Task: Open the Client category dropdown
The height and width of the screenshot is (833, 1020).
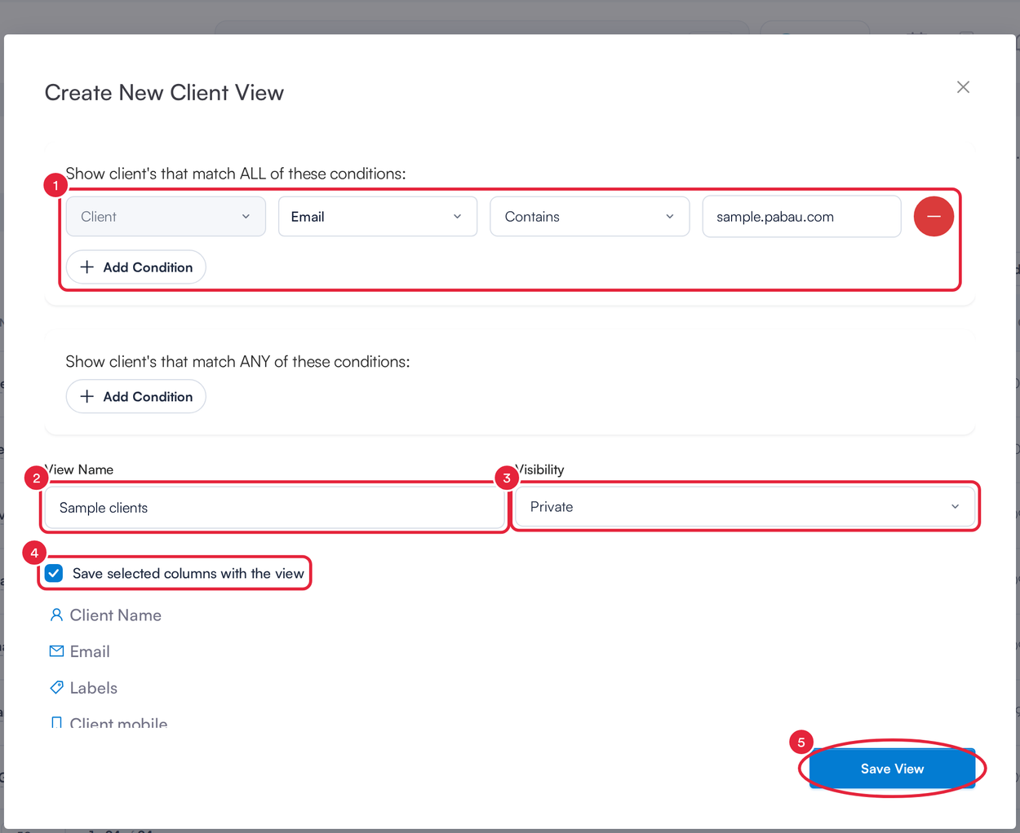Action: 166,217
